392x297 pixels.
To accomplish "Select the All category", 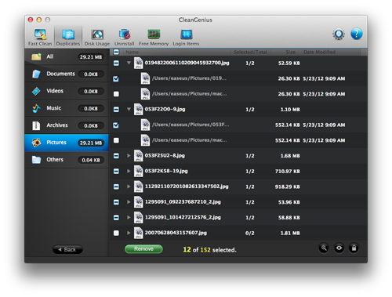I will tap(67, 56).
